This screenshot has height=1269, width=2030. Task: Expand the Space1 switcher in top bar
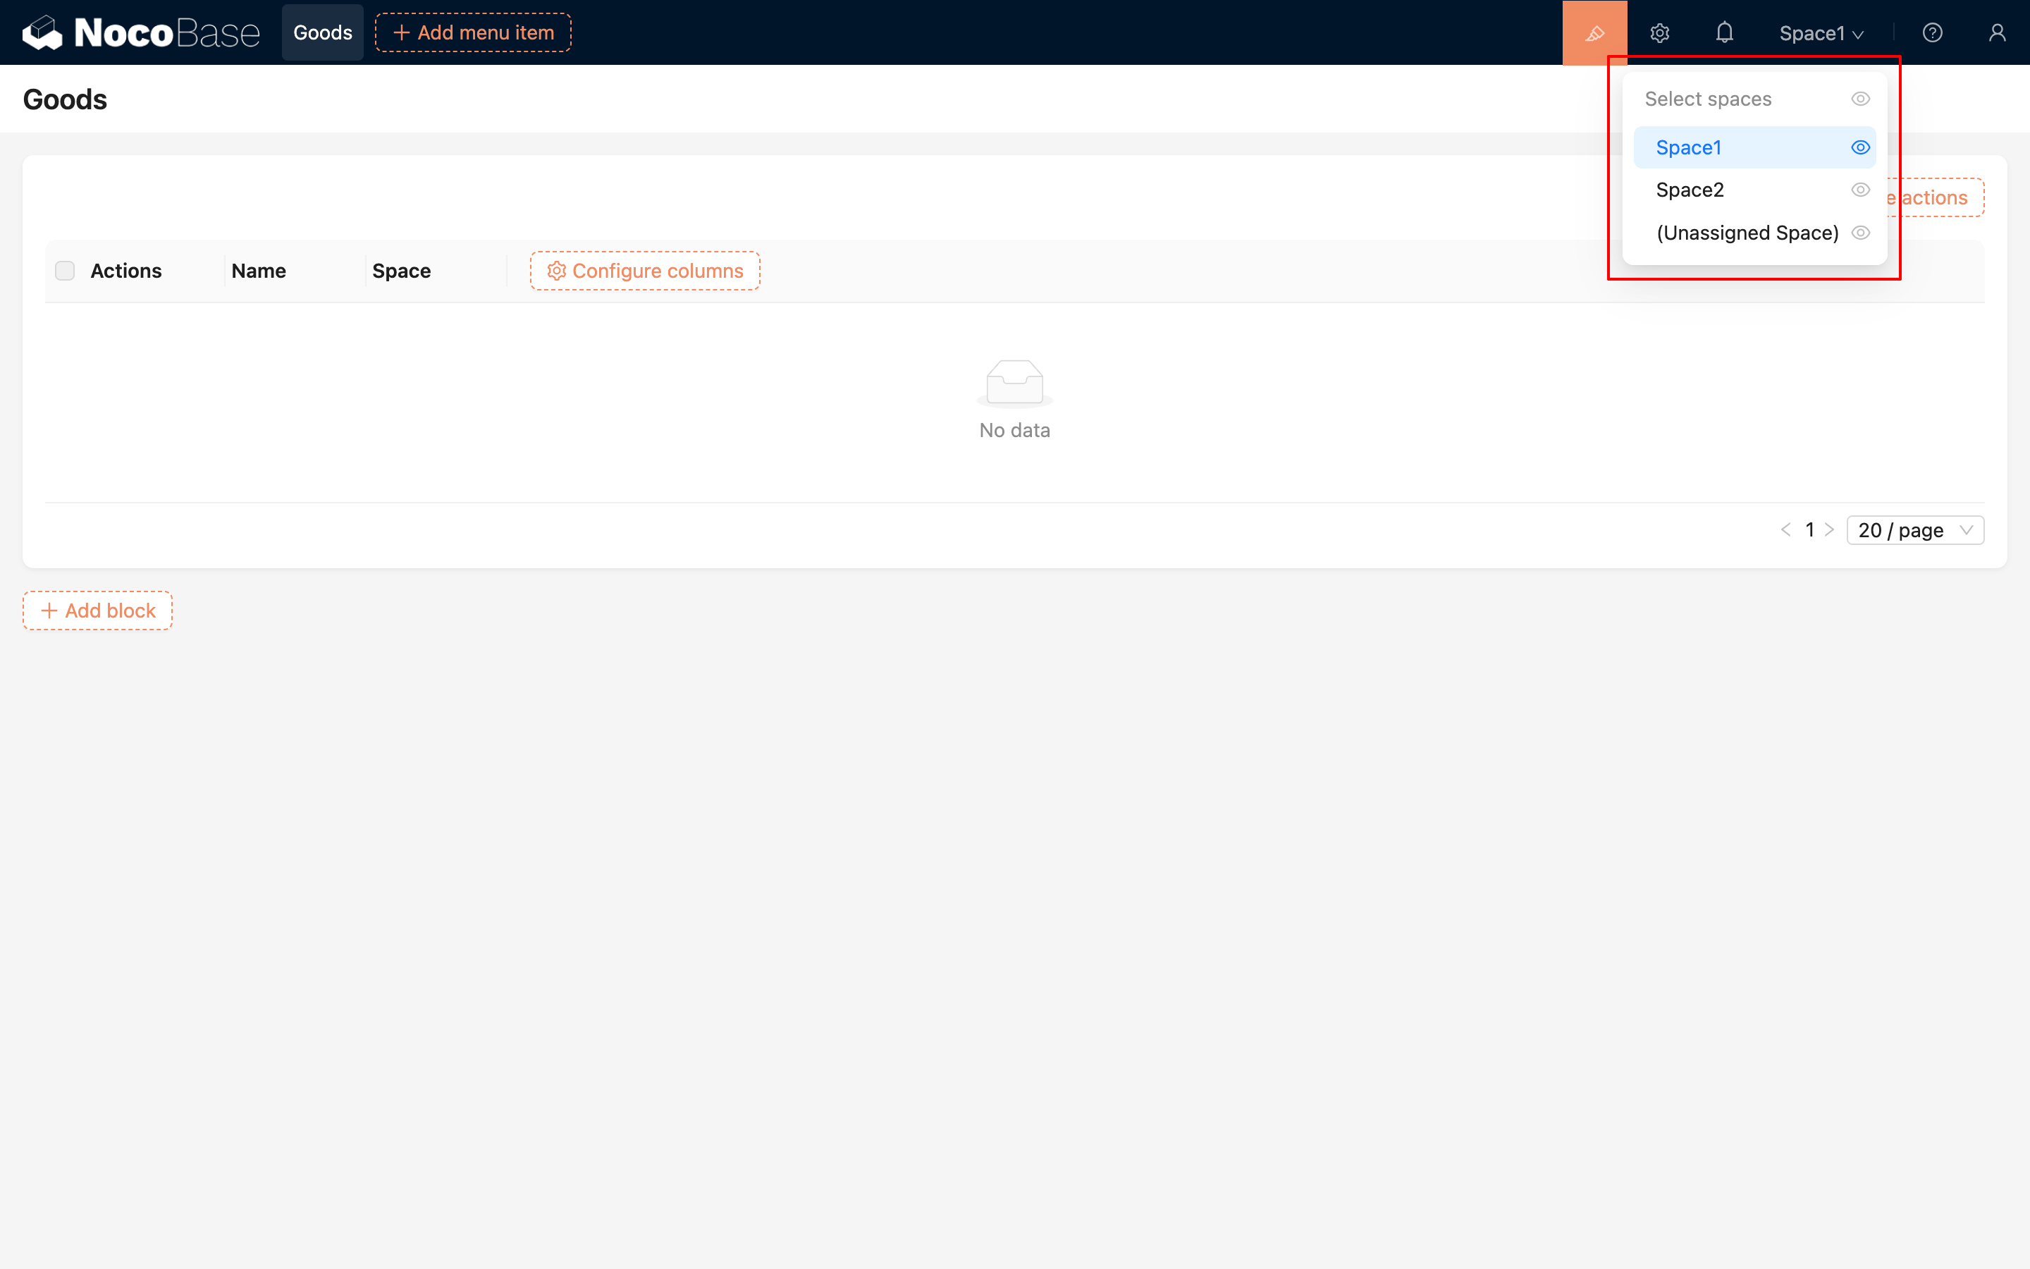[x=1820, y=34]
